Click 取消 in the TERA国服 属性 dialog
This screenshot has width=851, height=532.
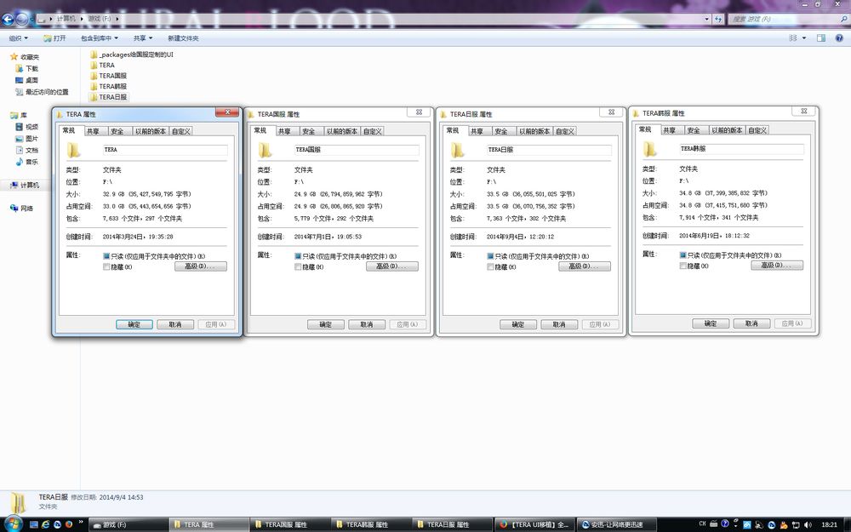click(367, 324)
